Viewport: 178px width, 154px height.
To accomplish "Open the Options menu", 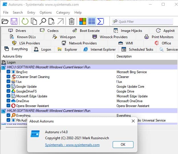I will click(46, 13).
